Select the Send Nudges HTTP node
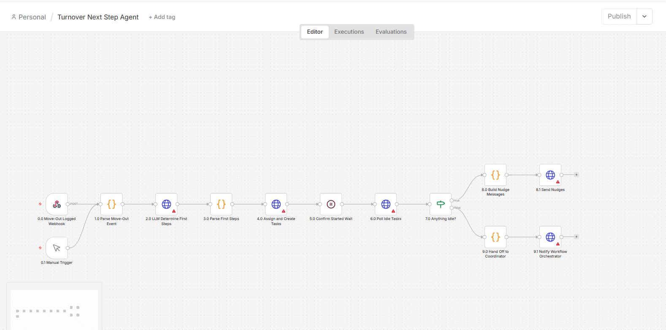 click(x=550, y=175)
